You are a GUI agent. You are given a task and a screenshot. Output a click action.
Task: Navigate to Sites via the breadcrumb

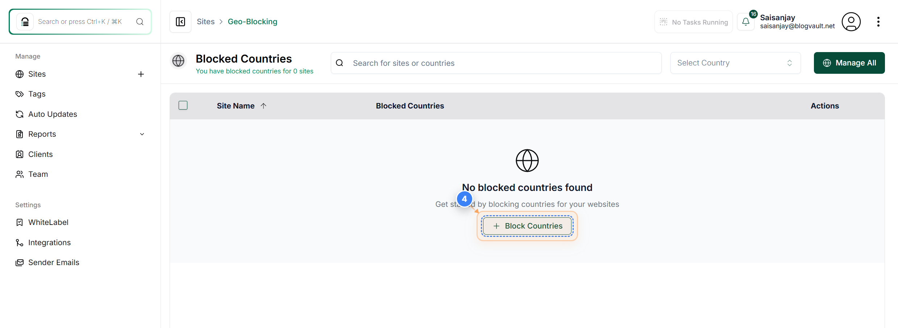click(205, 21)
